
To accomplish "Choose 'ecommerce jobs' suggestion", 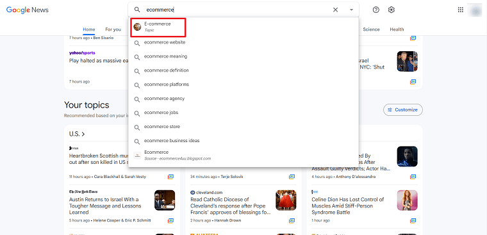I will click(x=244, y=113).
